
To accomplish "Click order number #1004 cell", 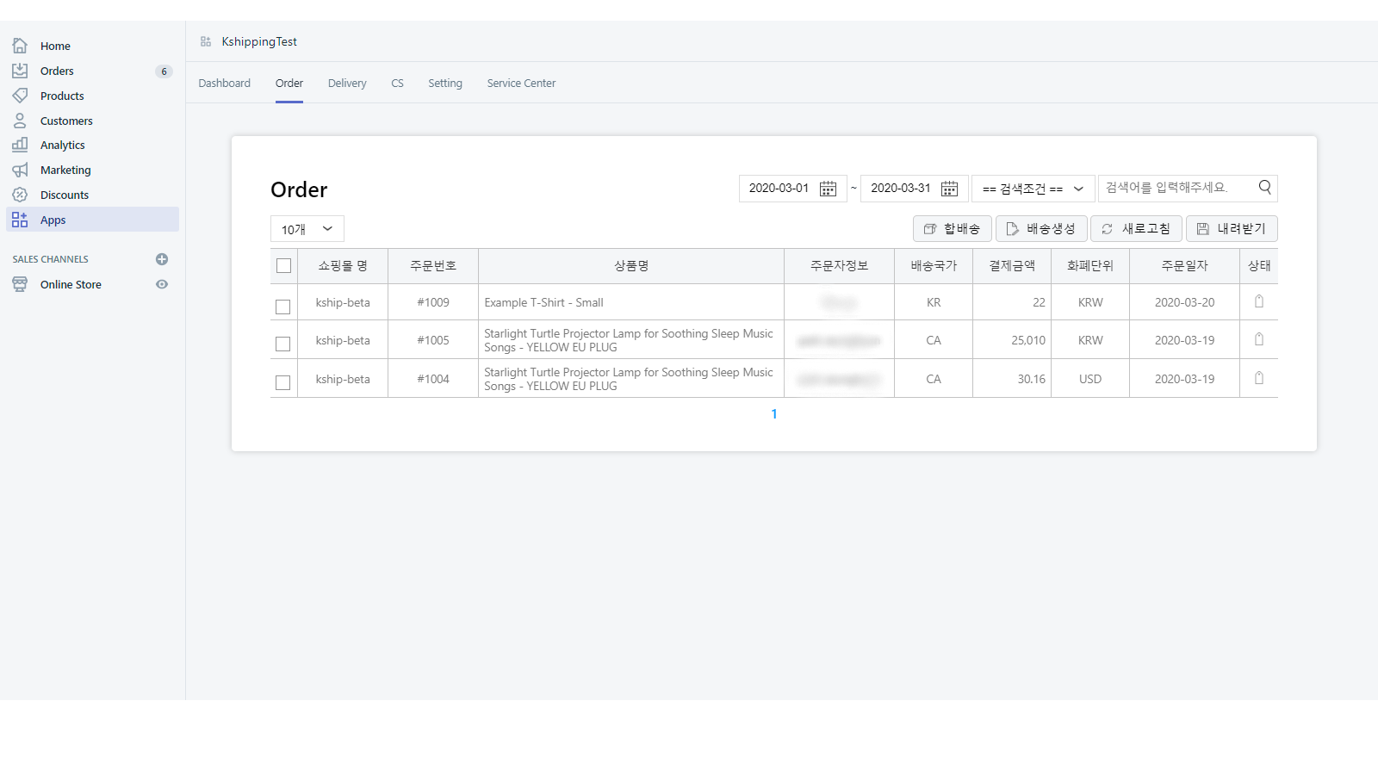I will pos(433,379).
